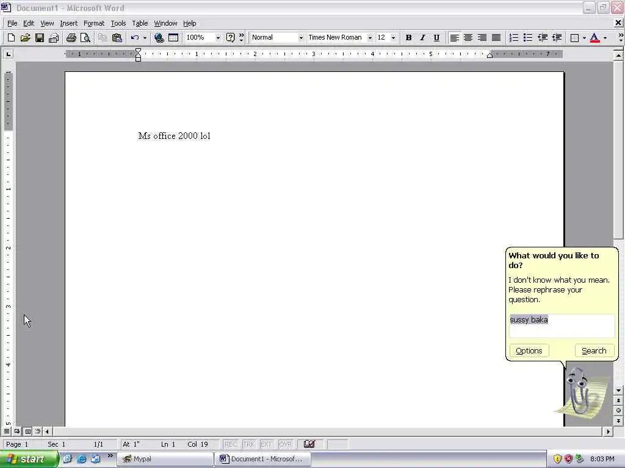Viewport: 625px width, 468px height.
Task: Toggle Underline formatting
Action: (x=436, y=38)
